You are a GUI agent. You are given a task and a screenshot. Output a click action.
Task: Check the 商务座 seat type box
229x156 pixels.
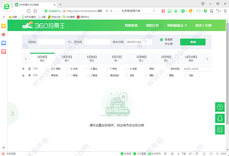click(48, 76)
